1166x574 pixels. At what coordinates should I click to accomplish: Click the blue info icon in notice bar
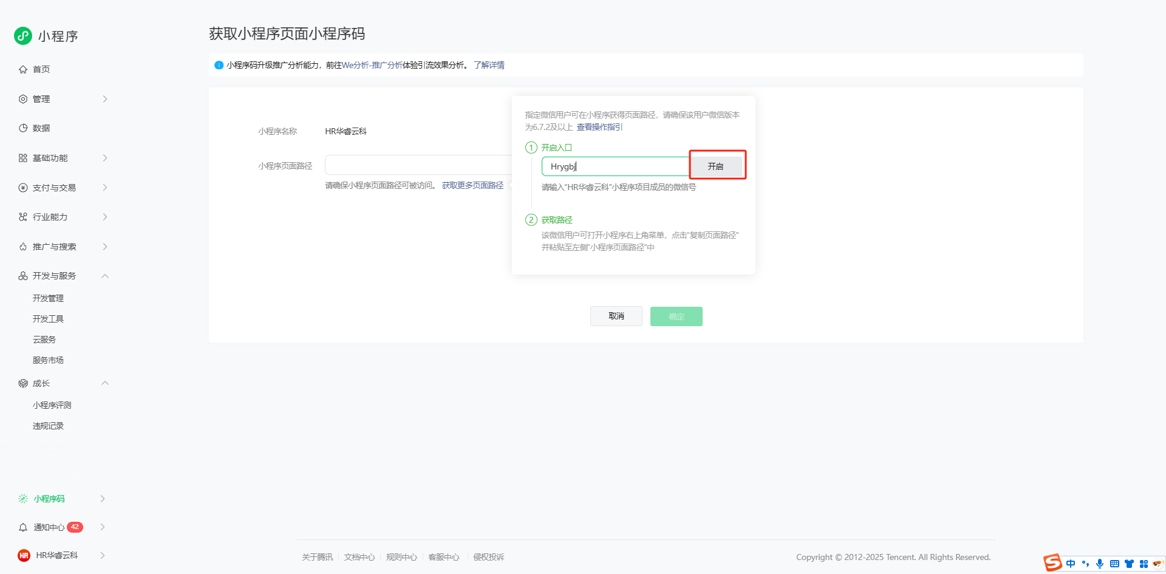pos(219,65)
